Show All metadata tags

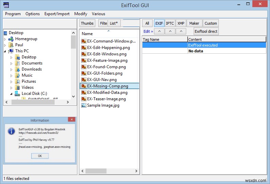147,23
